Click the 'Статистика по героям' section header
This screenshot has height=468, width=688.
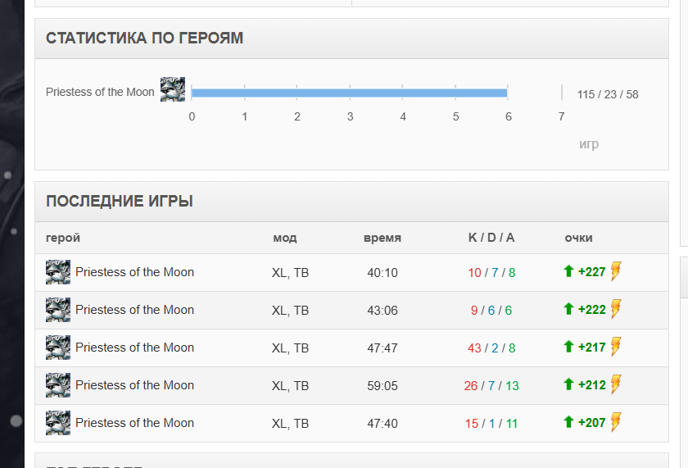coord(144,39)
